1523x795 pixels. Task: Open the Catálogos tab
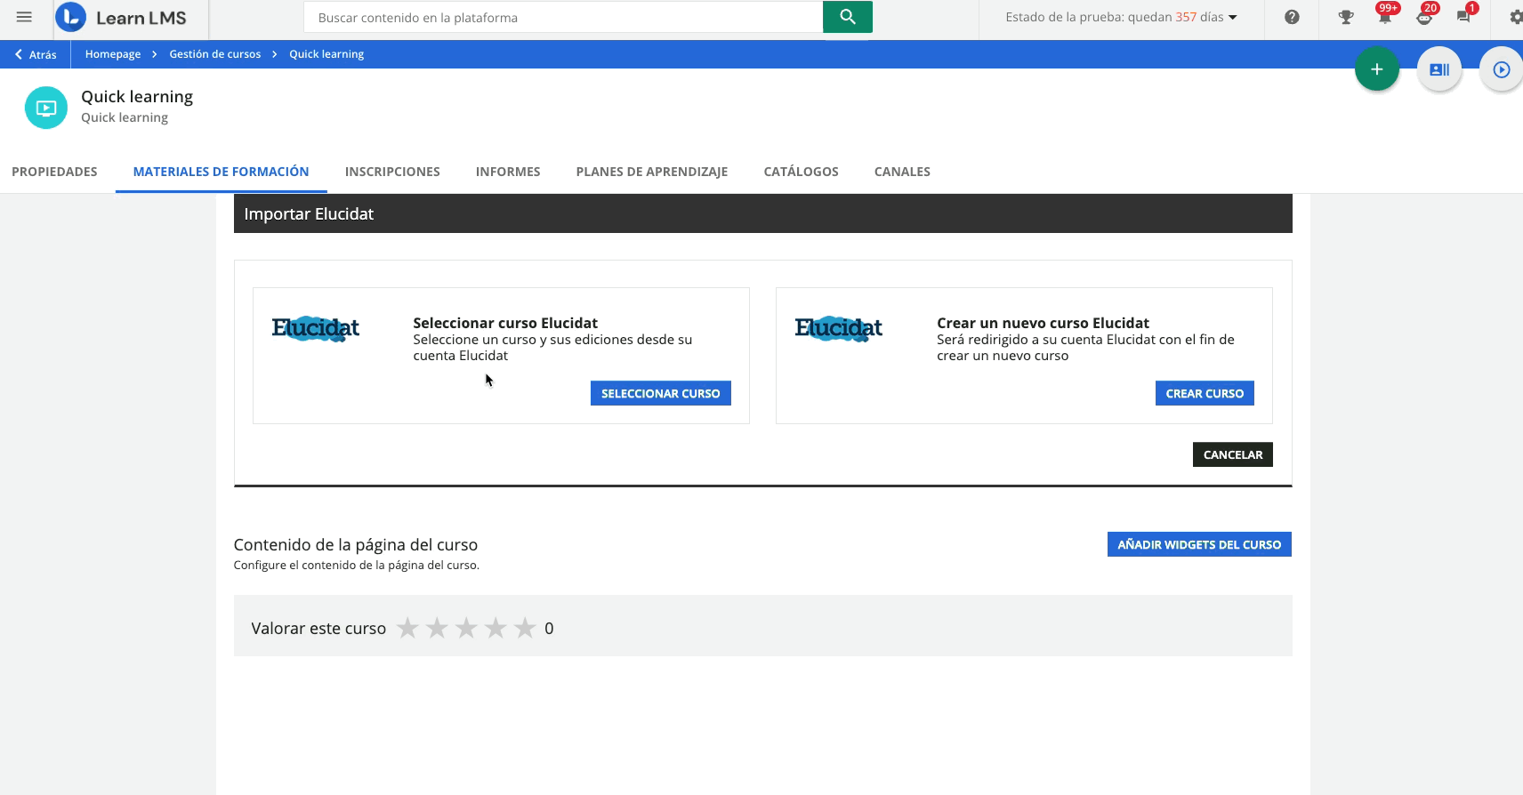[x=801, y=172]
